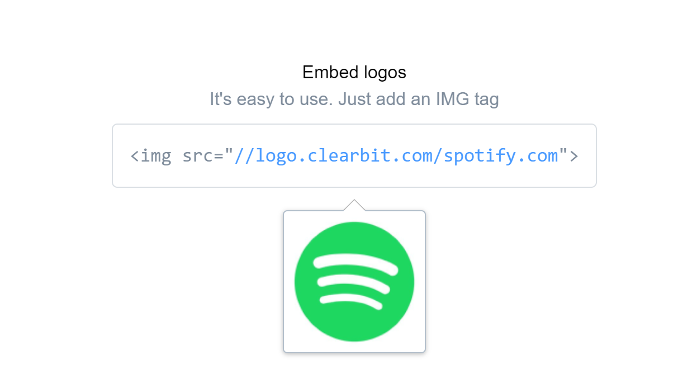This screenshot has height=384, width=697.
Task: Click the closing "> characters of the tag
Action: [x=568, y=155]
